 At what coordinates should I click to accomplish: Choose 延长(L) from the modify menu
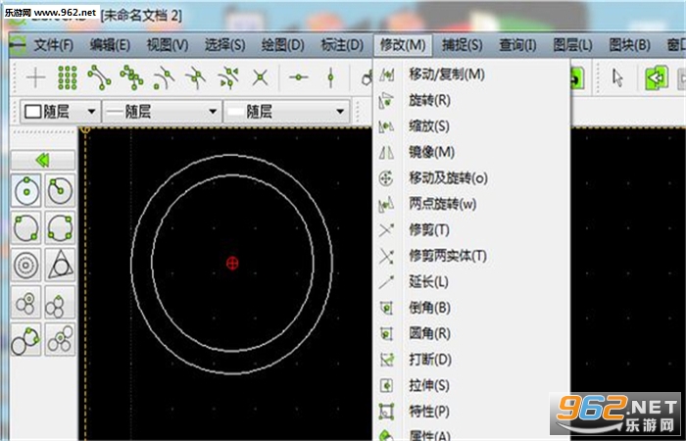tap(471, 282)
